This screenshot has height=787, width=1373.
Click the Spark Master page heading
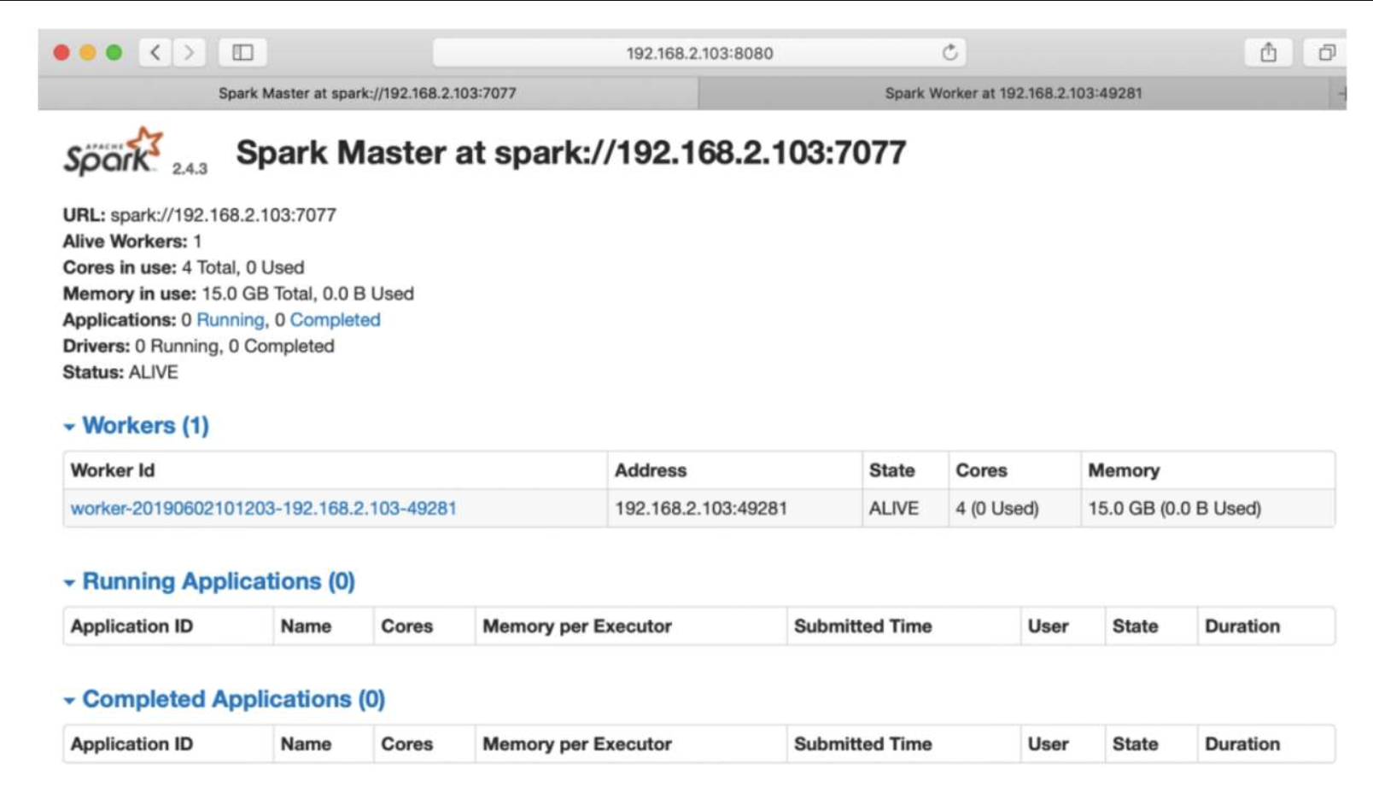[571, 153]
